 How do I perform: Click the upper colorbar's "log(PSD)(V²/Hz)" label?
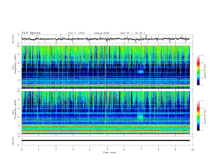point(205,72)
